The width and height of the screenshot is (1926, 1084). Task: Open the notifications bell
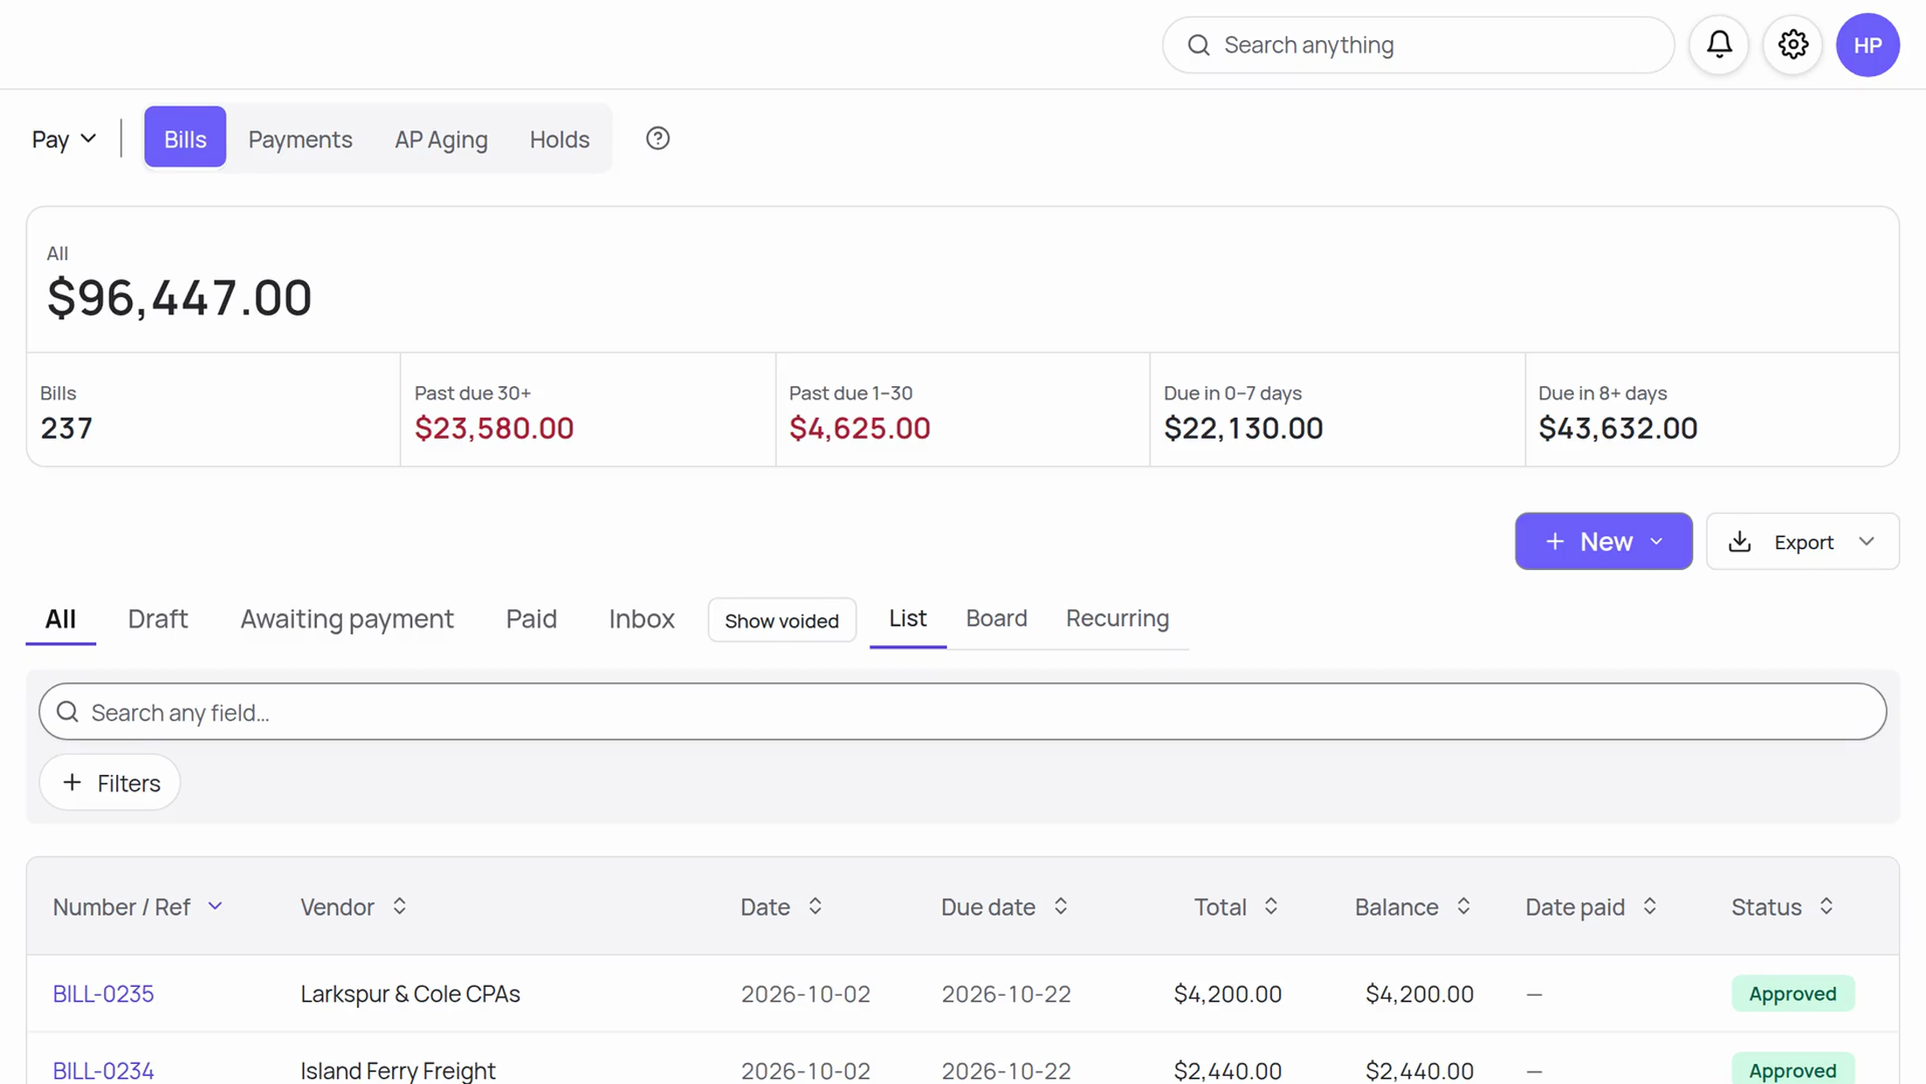click(x=1719, y=45)
